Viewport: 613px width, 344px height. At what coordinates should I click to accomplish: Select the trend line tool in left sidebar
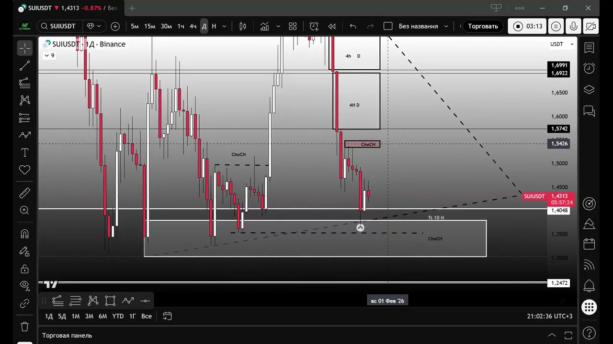[x=24, y=65]
